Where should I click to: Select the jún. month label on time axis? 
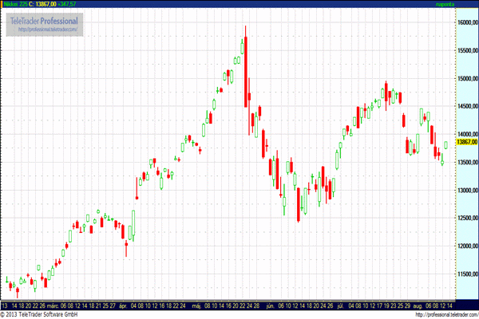coord(270,305)
